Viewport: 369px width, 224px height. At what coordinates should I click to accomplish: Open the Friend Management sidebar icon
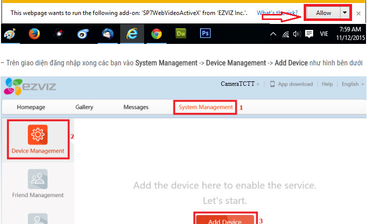tap(38, 179)
